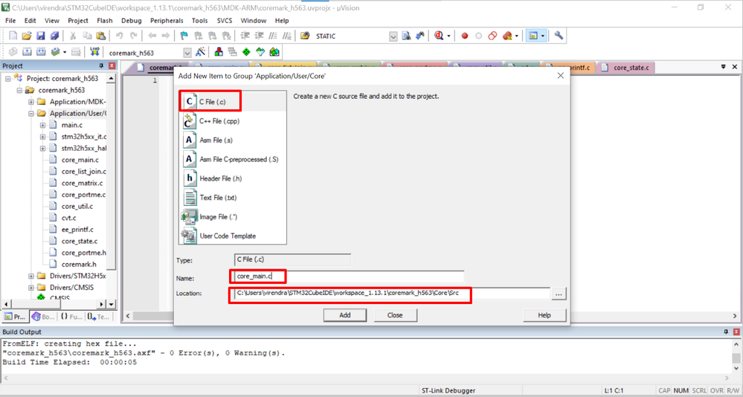Image resolution: width=743 pixels, height=397 pixels.
Task: Save the current file via toolbar
Action: coord(40,36)
